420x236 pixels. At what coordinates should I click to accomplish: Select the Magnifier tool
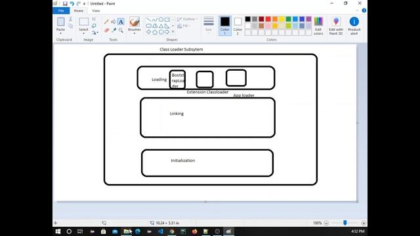pos(121,30)
